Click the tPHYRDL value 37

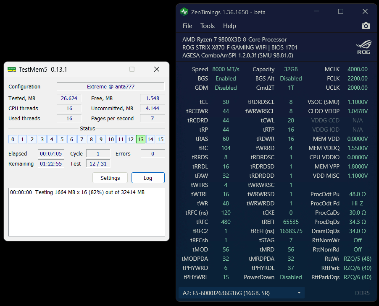pos(291,268)
